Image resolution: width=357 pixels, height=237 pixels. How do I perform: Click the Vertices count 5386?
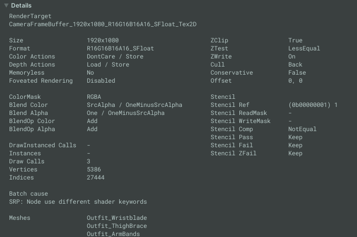94,169
